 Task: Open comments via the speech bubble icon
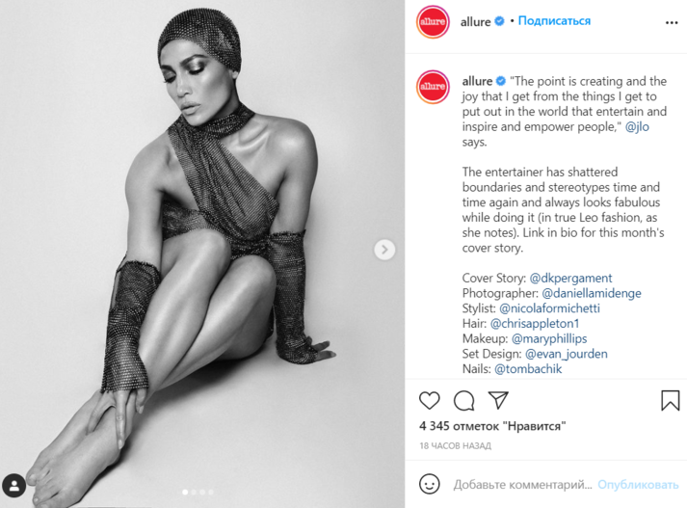point(463,401)
